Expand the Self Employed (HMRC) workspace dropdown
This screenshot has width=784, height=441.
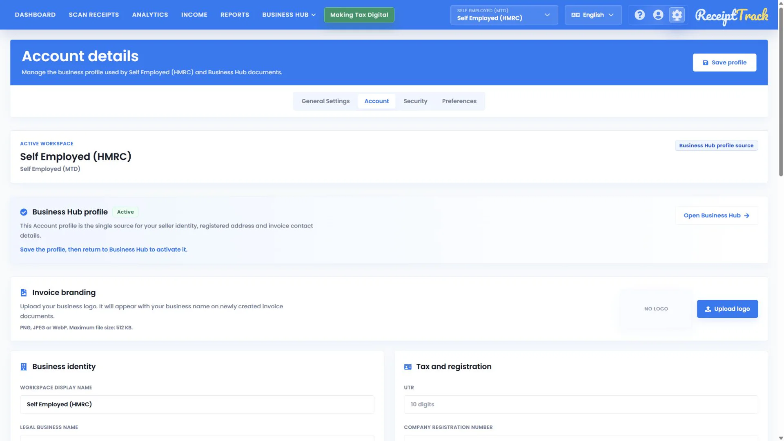[x=504, y=15]
